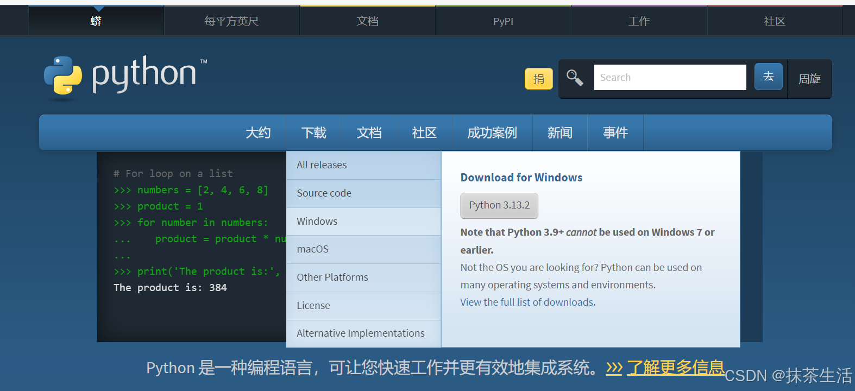Image resolution: width=855 pixels, height=391 pixels.
Task: Select Source code in downloads menu
Action: coord(363,193)
